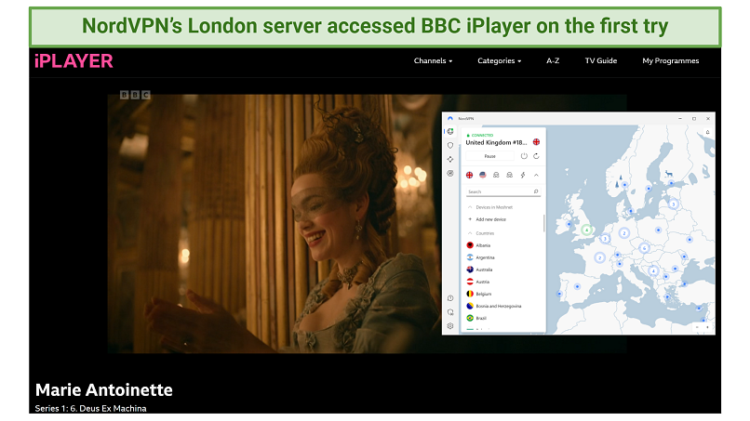Click the Norway server dot on map
This screenshot has height=421, width=750.
coord(624,184)
